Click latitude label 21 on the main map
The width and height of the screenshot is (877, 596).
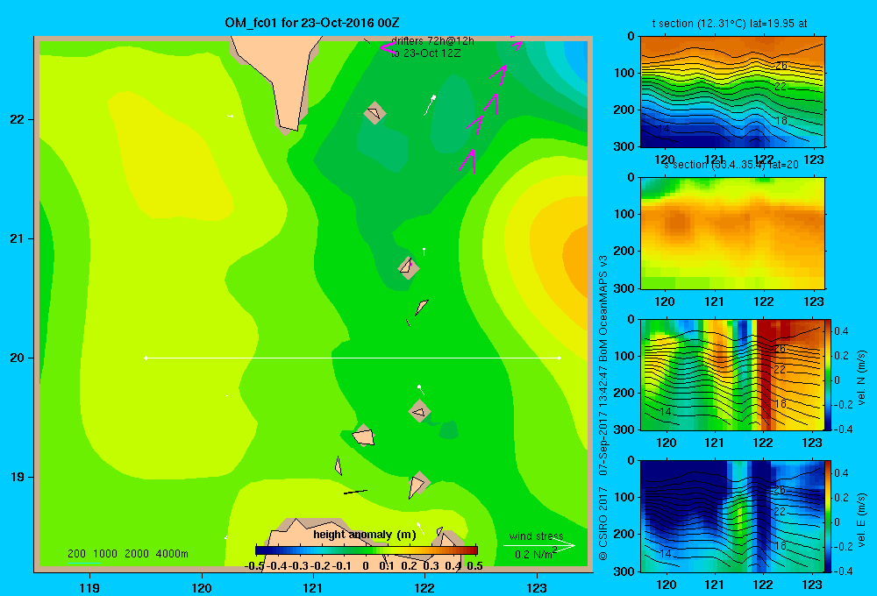pyautogui.click(x=17, y=238)
